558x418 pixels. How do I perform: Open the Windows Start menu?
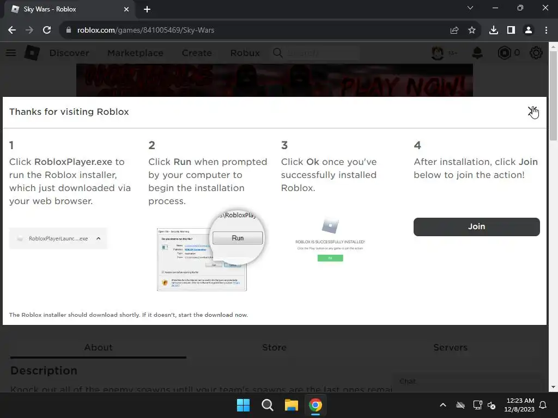244,405
